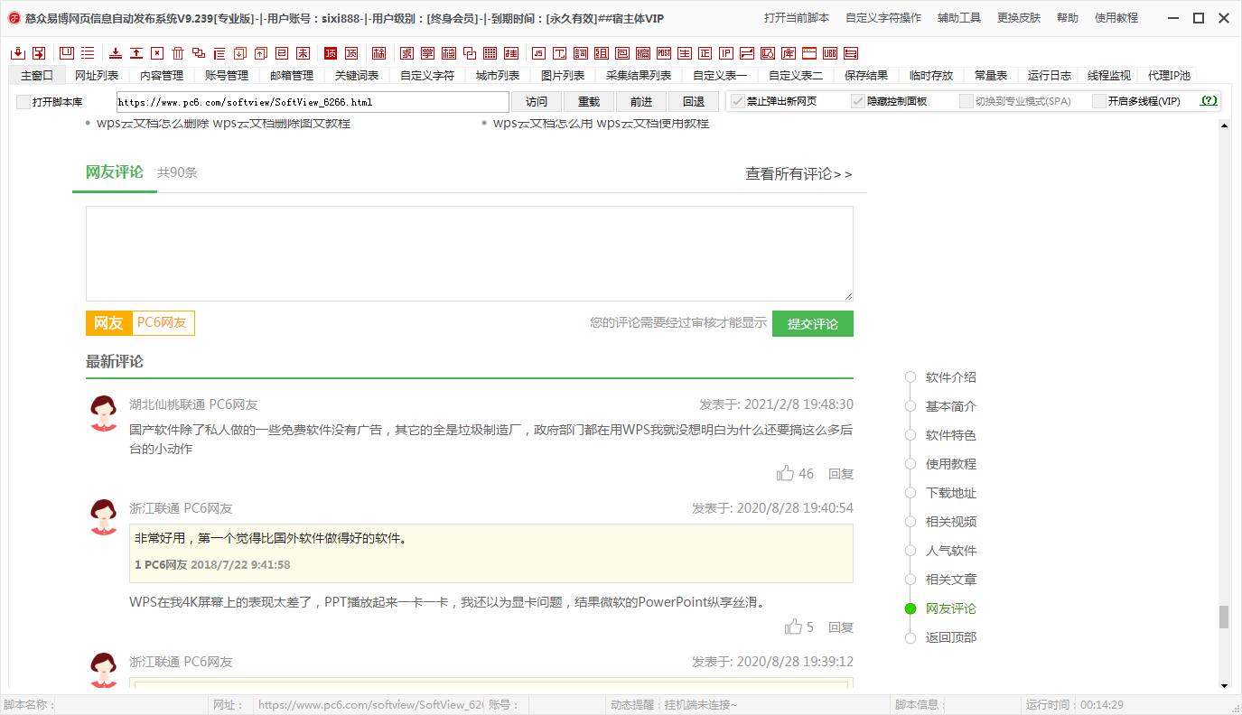Image resolution: width=1242 pixels, height=715 pixels.
Task: Click the IP toolbar icon
Action: (726, 53)
